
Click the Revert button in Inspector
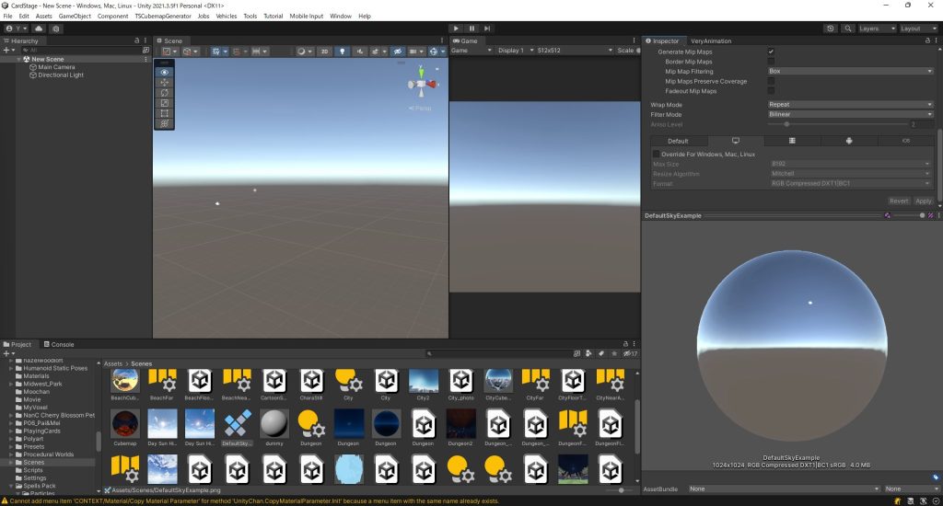pyautogui.click(x=899, y=201)
